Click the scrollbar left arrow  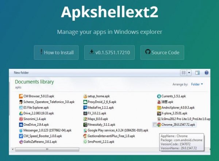[13, 149]
